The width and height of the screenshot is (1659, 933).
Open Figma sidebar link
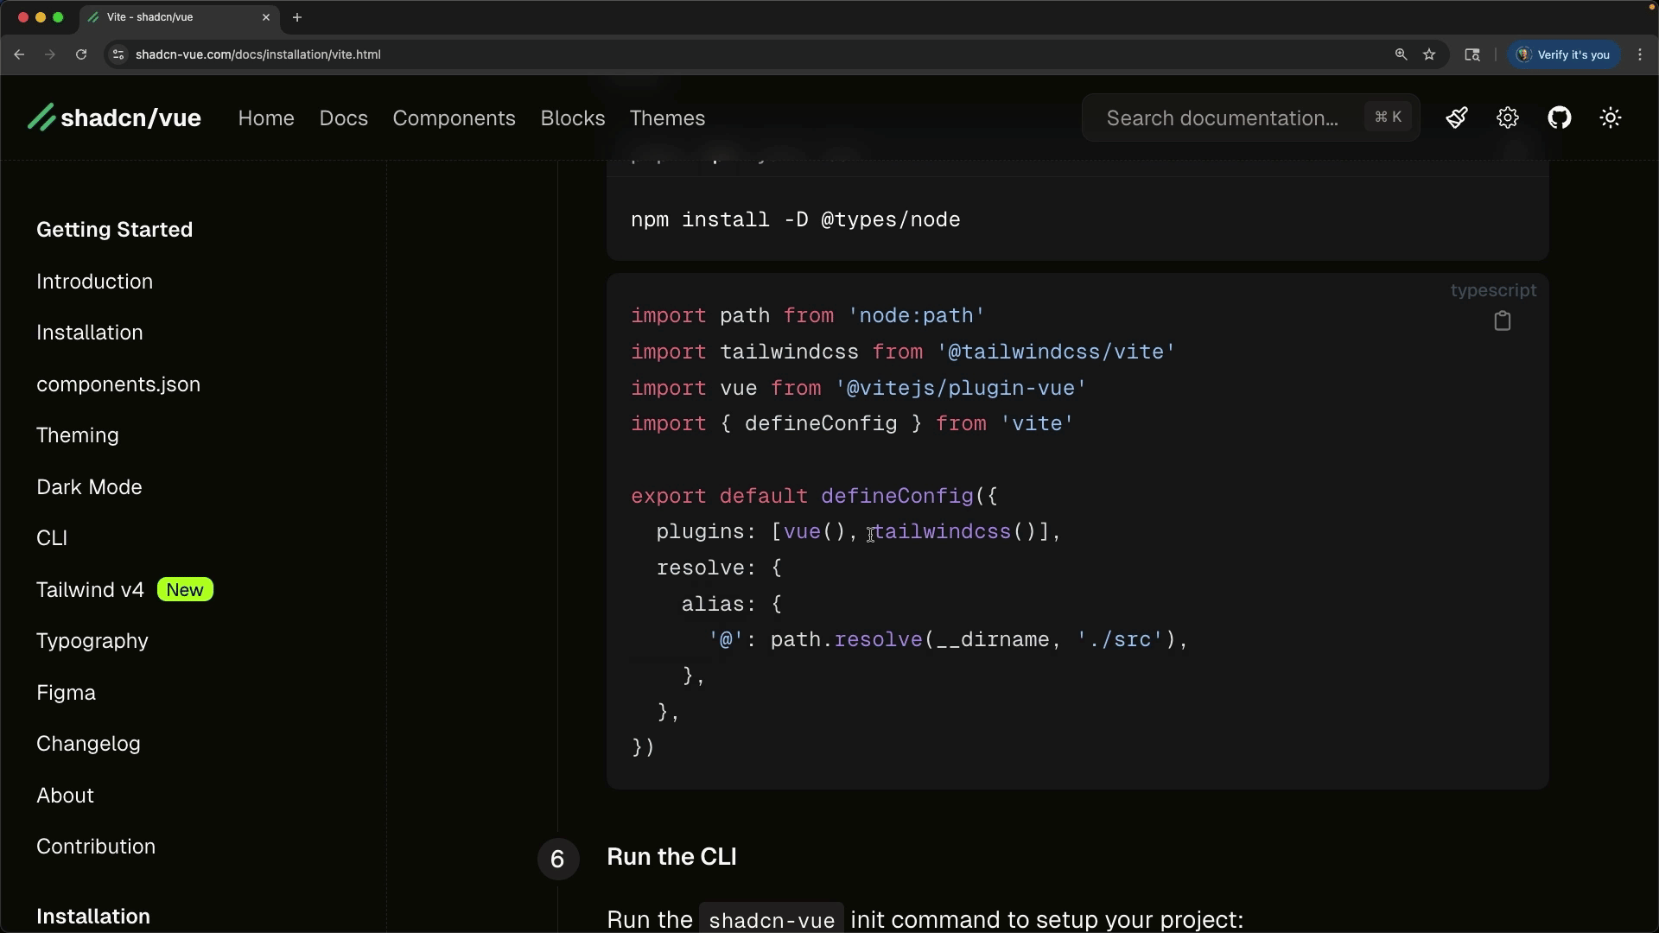click(67, 693)
